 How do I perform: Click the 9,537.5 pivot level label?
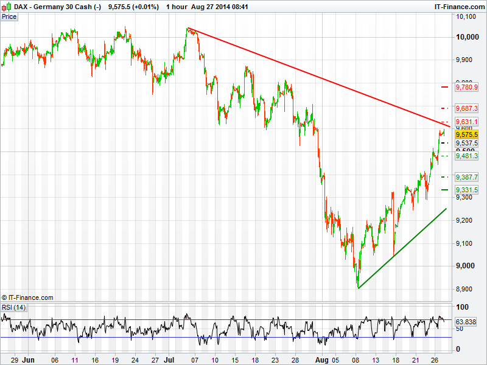click(466, 143)
